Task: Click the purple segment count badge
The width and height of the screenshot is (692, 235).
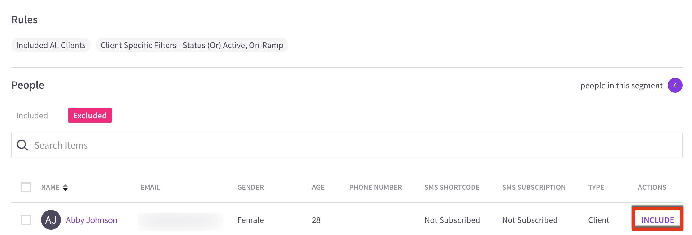Action: pos(675,85)
